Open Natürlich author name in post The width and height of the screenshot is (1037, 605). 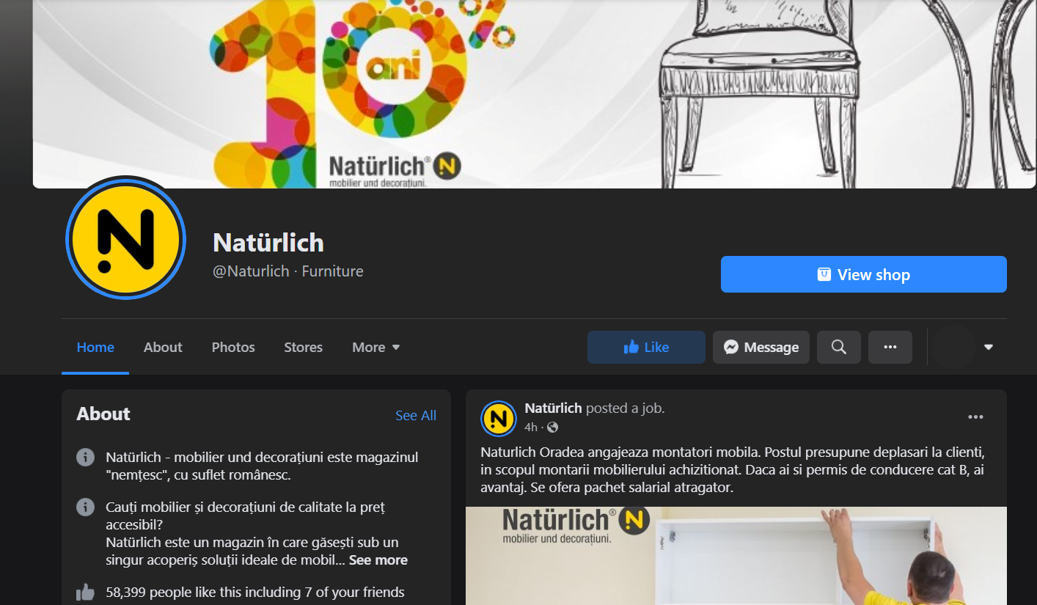[553, 408]
